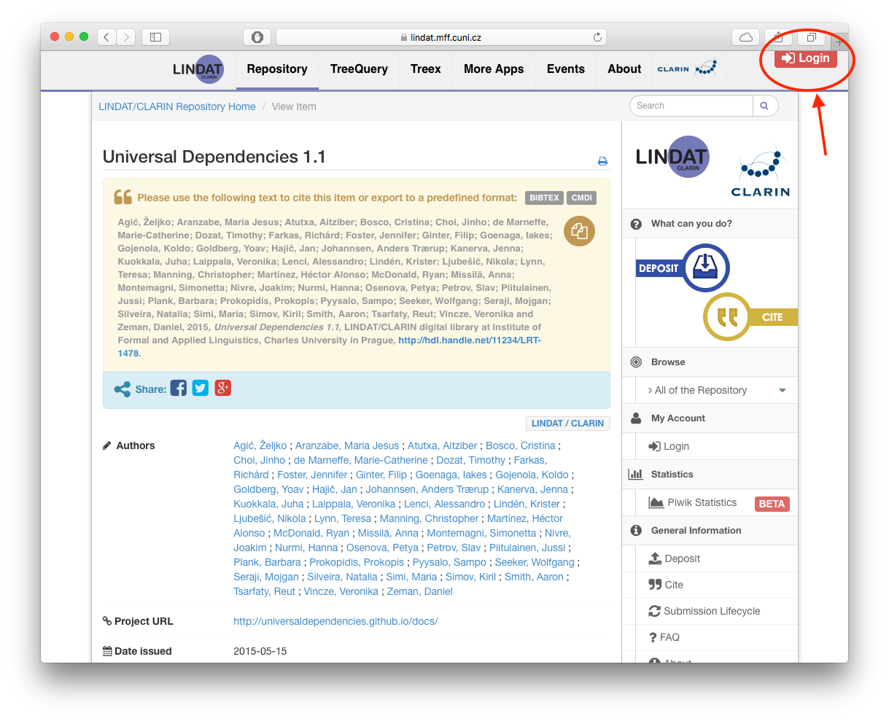This screenshot has width=889, height=721.
Task: Open author Ginter, Filip link
Action: pyautogui.click(x=381, y=475)
